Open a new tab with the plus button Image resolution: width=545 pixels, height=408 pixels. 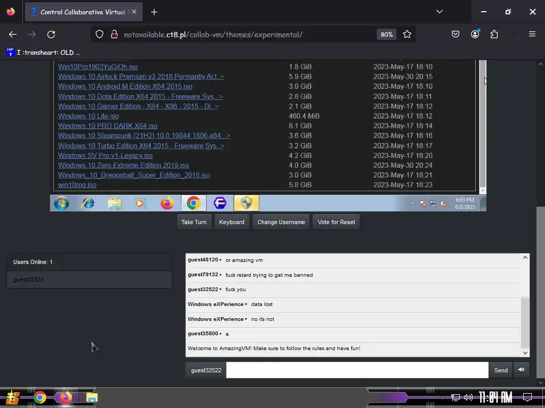tap(154, 12)
